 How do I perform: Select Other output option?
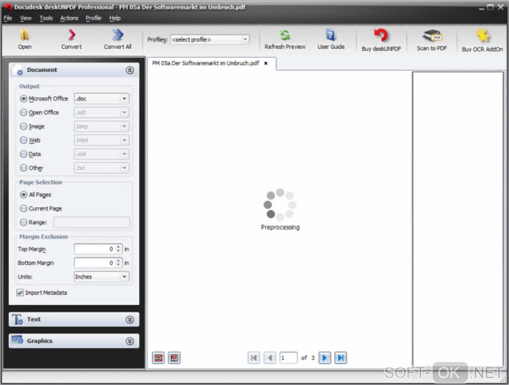(23, 168)
